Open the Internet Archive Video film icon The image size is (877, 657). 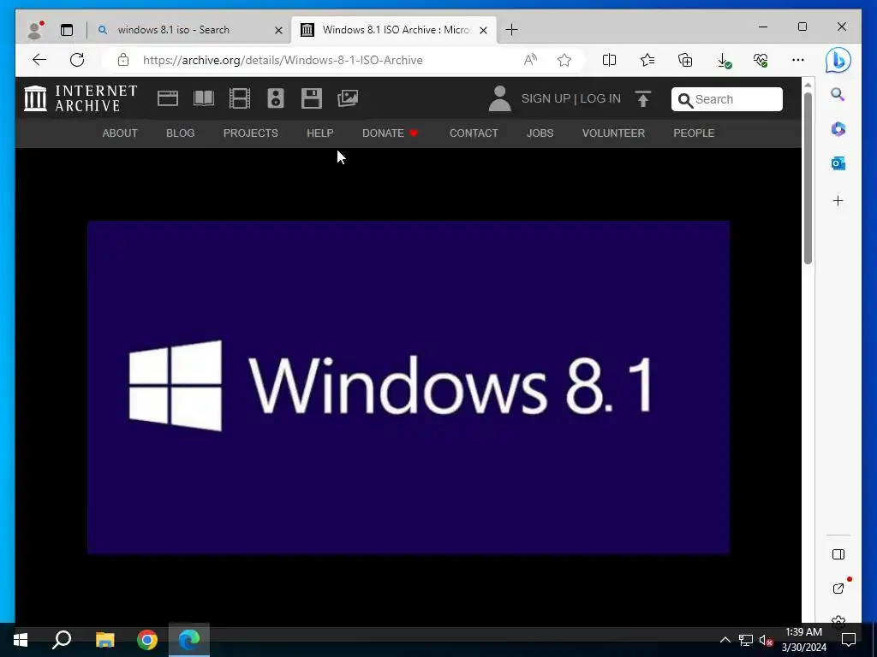click(x=240, y=99)
